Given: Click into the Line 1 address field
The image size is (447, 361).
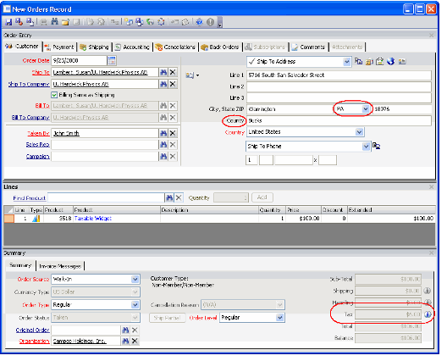Looking at the screenshot, I should pyautogui.click(x=339, y=75).
